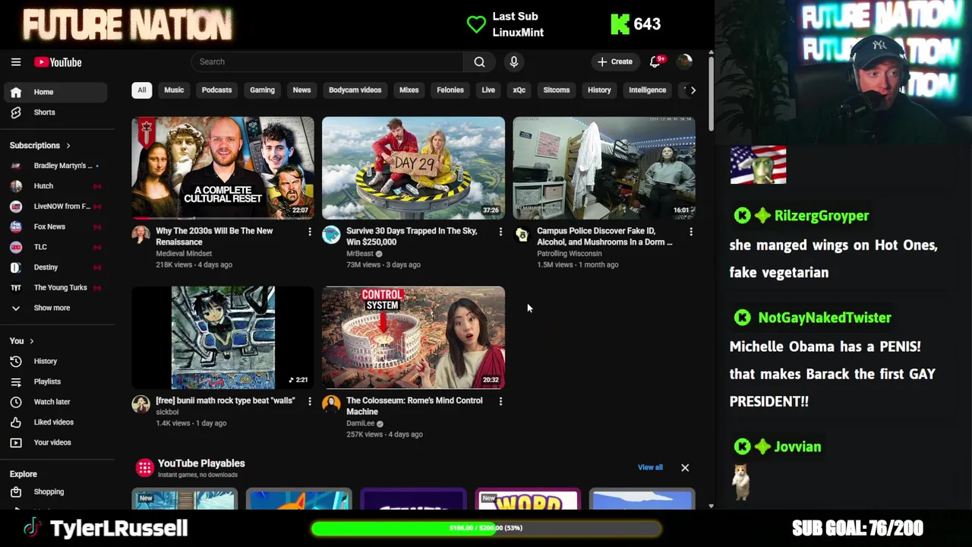Select the Podcasts filter chip
The image size is (972, 547).
pos(216,90)
